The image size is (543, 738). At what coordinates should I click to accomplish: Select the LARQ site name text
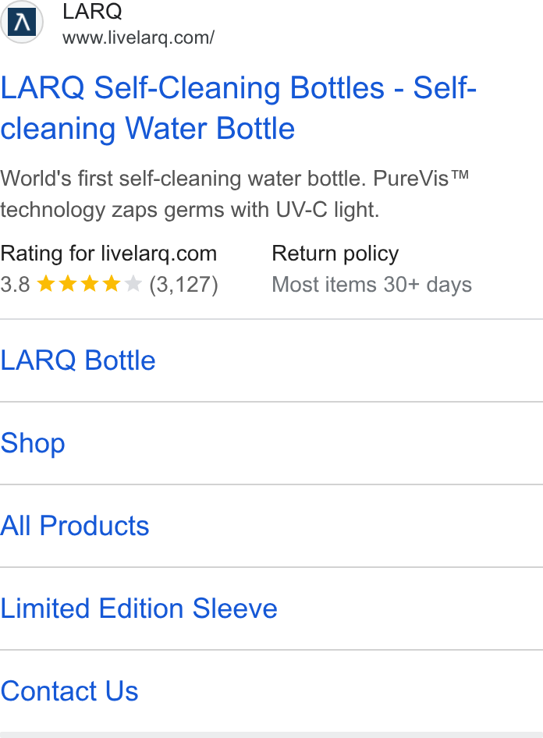point(92,11)
